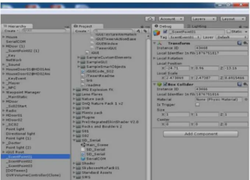
Task: Collapse the Box Collider component
Action: tap(154, 84)
